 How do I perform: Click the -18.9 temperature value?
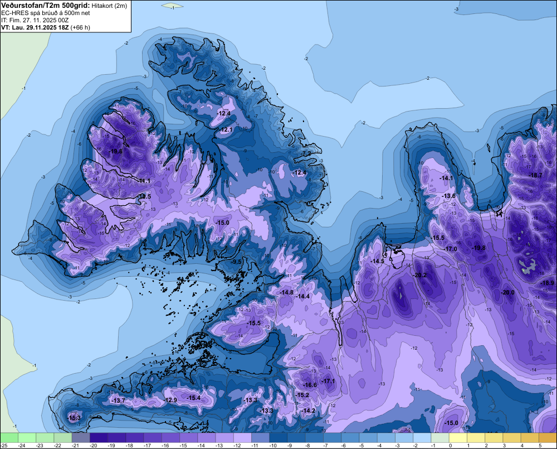coord(547,283)
